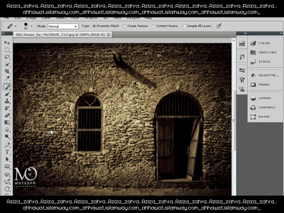Click the arched doorway in the photo canvas
The width and height of the screenshot is (284, 213).
coord(179,136)
